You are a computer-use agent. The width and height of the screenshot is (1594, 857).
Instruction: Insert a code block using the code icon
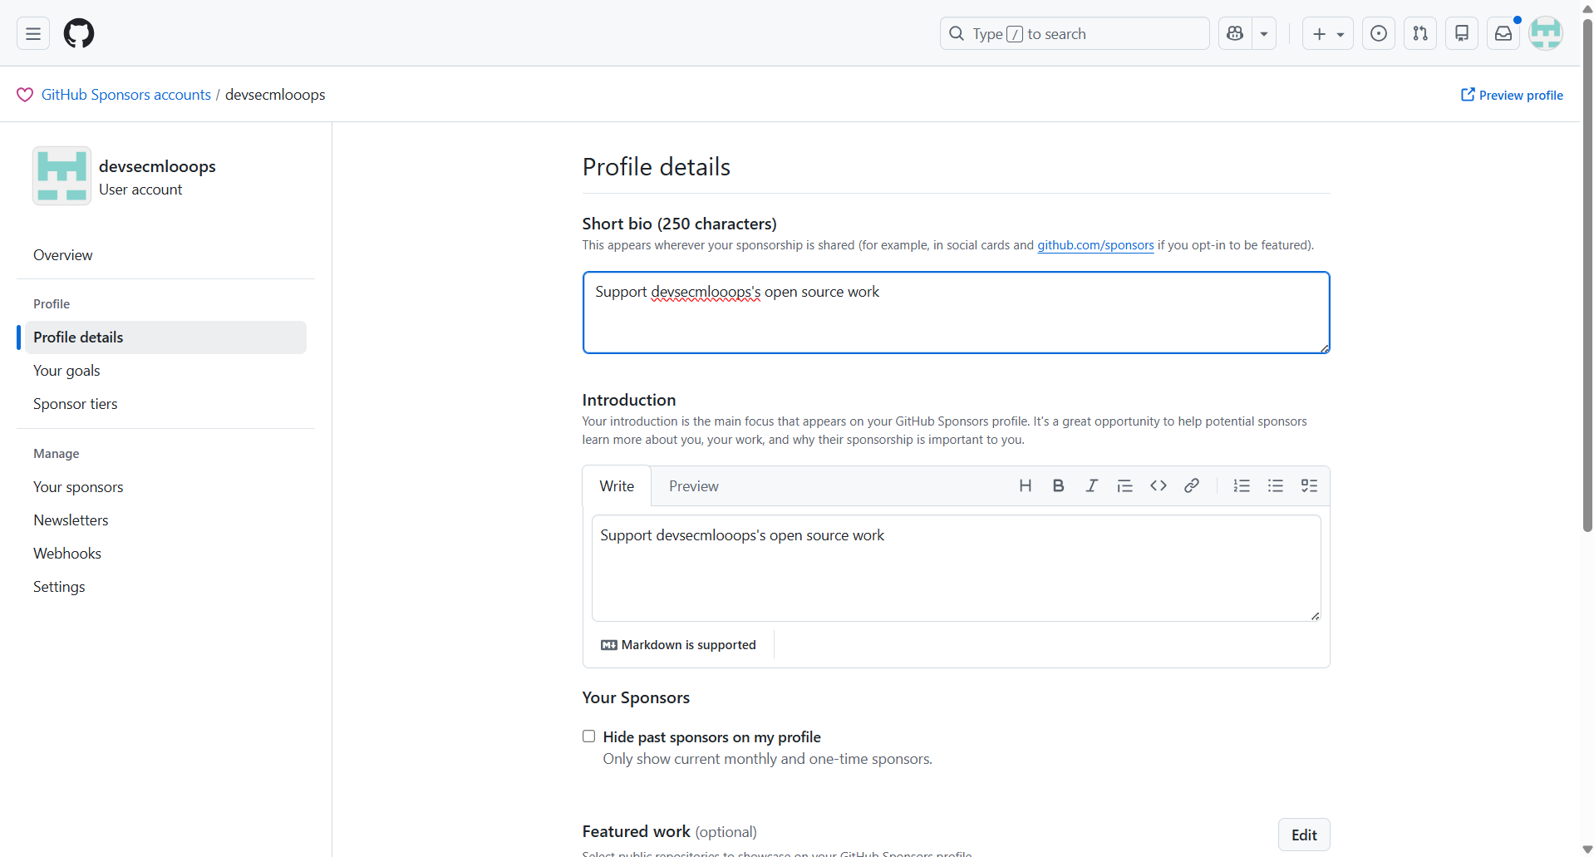tap(1159, 485)
